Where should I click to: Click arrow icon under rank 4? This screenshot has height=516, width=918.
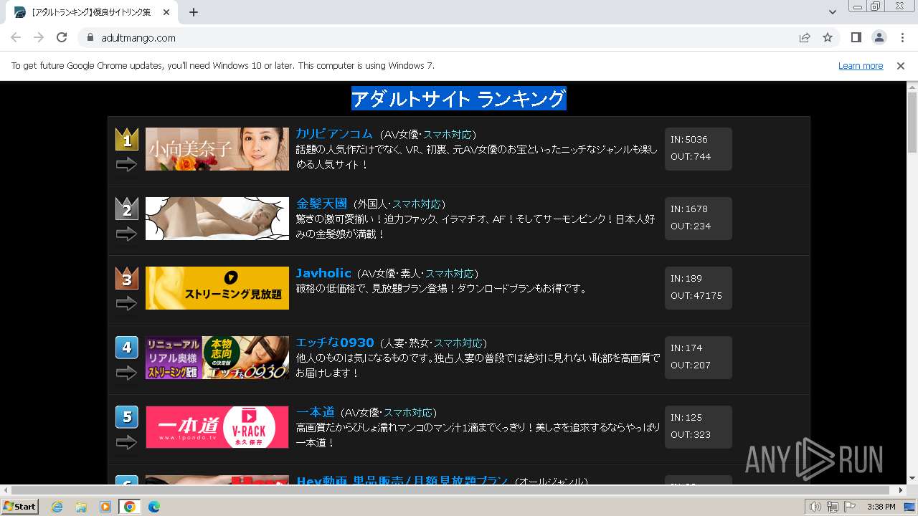click(x=126, y=373)
